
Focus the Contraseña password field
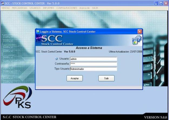click(94, 64)
